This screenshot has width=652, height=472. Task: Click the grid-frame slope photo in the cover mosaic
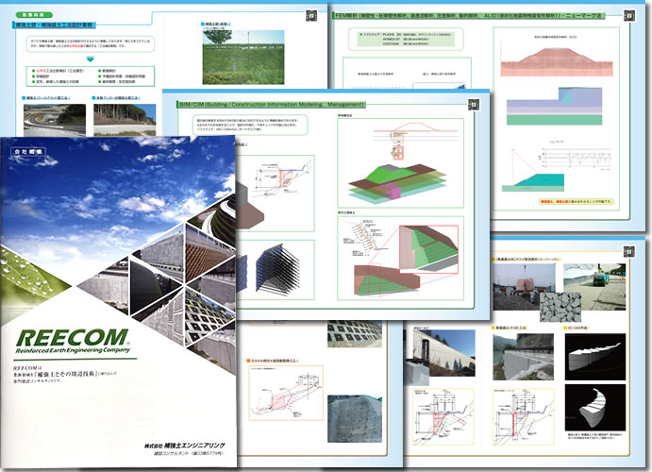point(206,316)
